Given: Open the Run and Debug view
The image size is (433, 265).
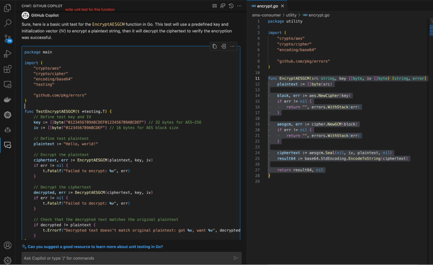Looking at the screenshot, I should point(8,54).
